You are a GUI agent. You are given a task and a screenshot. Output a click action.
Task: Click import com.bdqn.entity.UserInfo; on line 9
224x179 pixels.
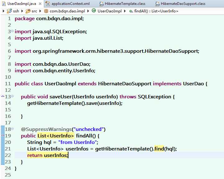click(55, 71)
